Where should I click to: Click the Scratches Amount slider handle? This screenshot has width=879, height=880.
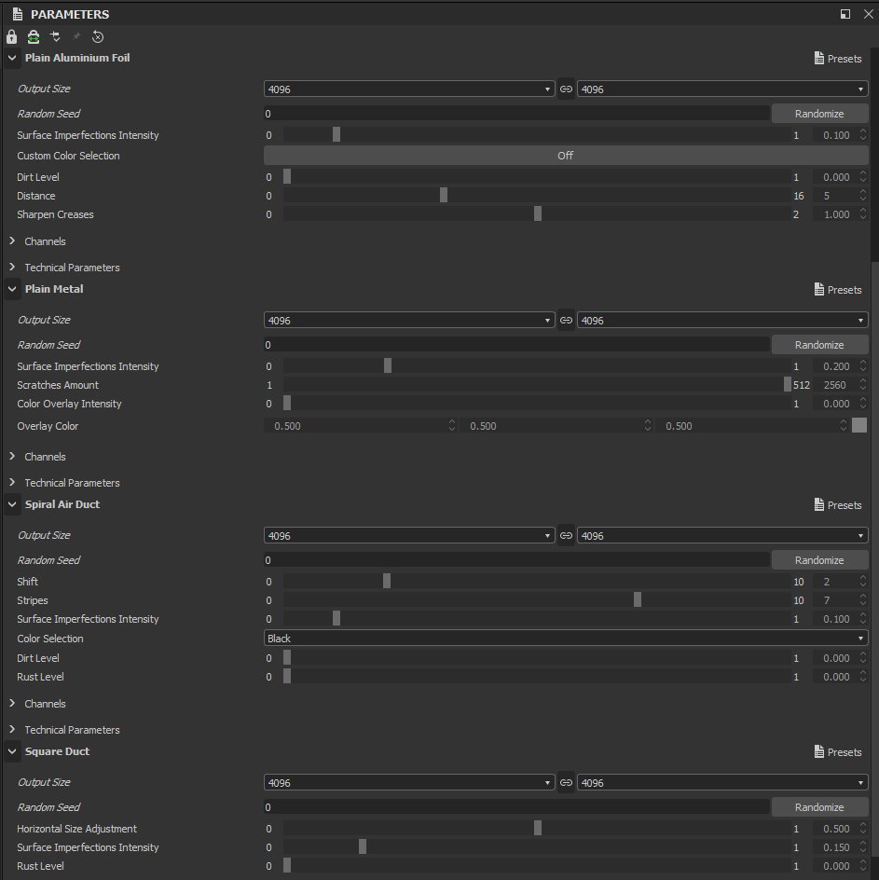[x=788, y=384]
